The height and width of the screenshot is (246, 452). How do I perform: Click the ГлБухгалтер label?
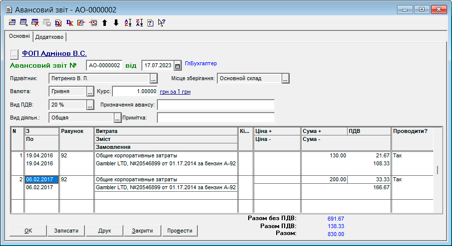click(x=201, y=64)
